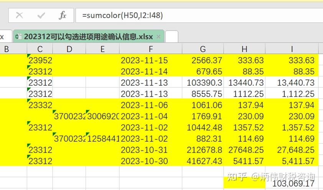Image resolution: width=323 pixels, height=190 pixels.
Task: Close the 202312可以勾选进项用途确认信息.xlsx workbook tab
Action: [158, 37]
